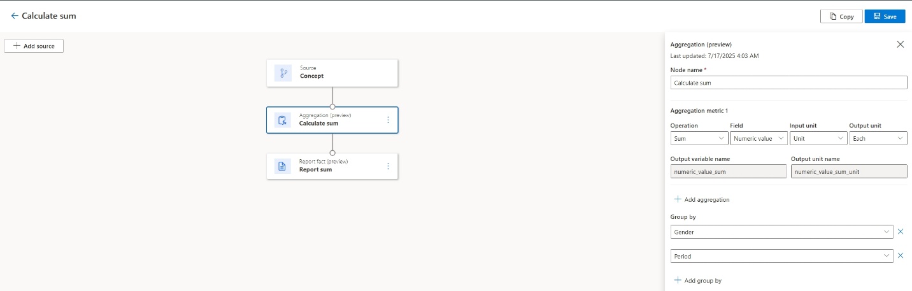Select the Report sum node card
This screenshot has width=912, height=291.
click(x=332, y=166)
